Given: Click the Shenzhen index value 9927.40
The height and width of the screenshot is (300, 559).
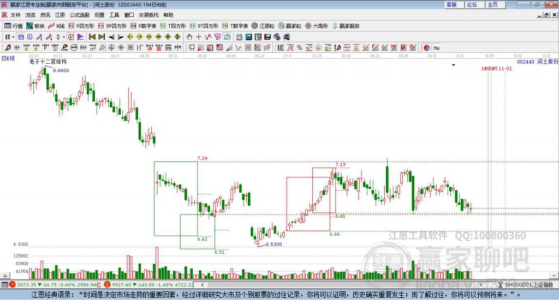Looking at the screenshot, I should 121,285.
